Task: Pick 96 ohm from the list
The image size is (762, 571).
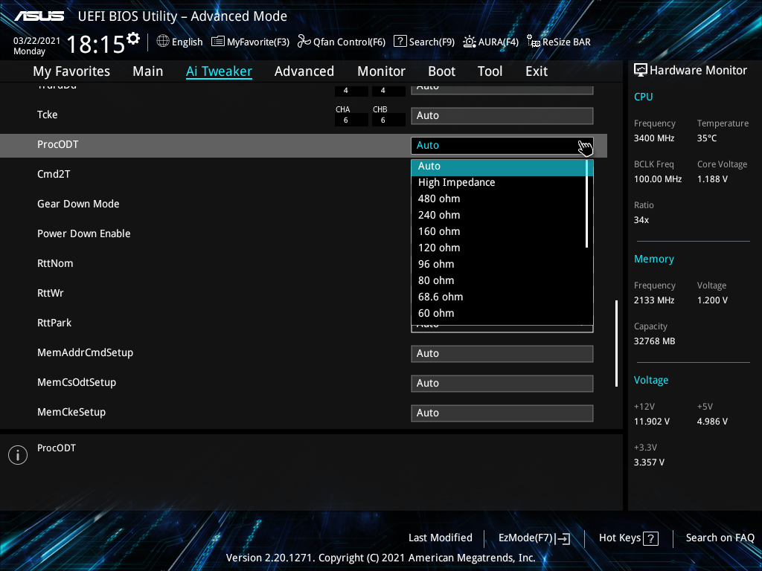Action: coord(499,264)
